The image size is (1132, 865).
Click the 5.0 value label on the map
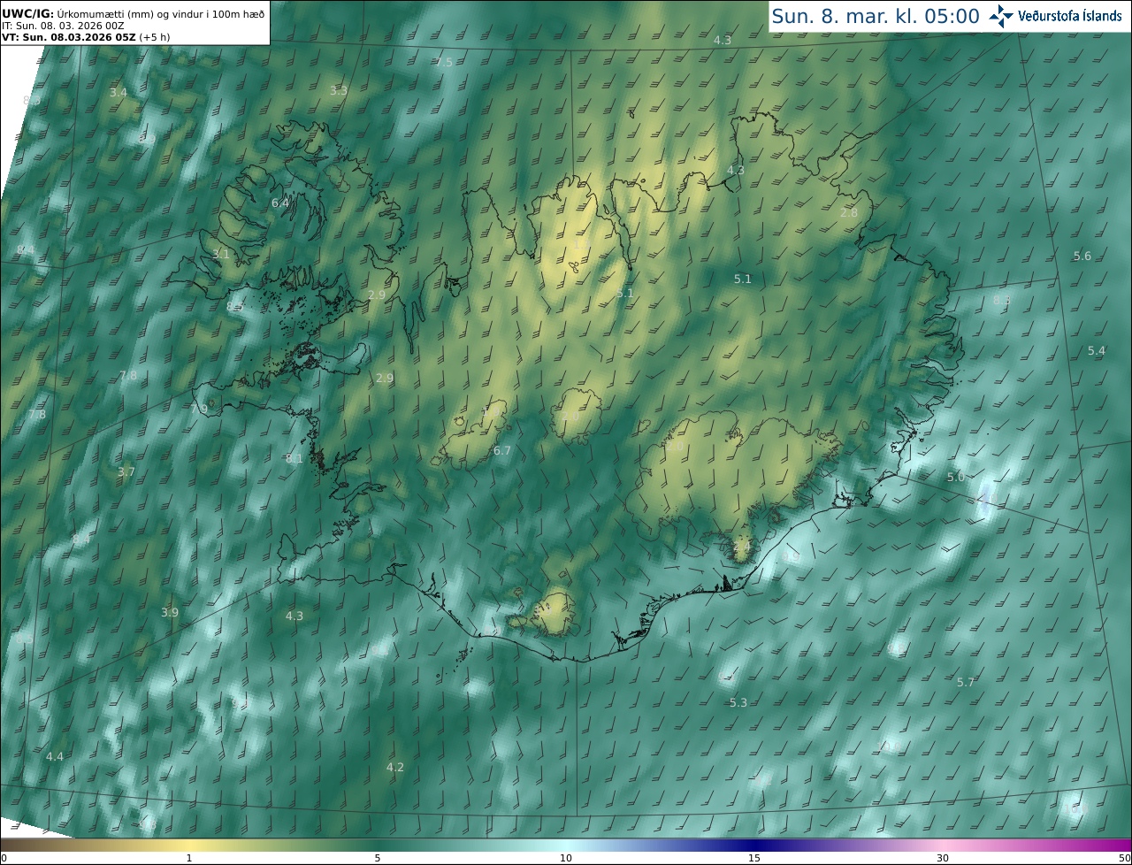pyautogui.click(x=956, y=477)
